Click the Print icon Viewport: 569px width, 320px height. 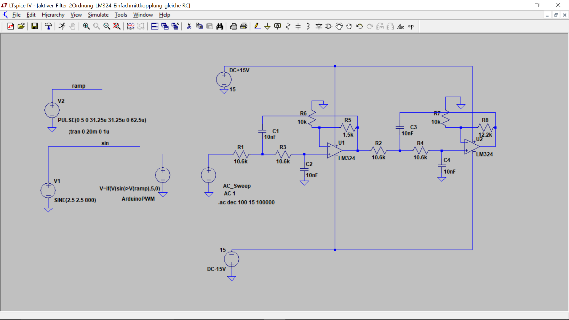[x=244, y=26]
